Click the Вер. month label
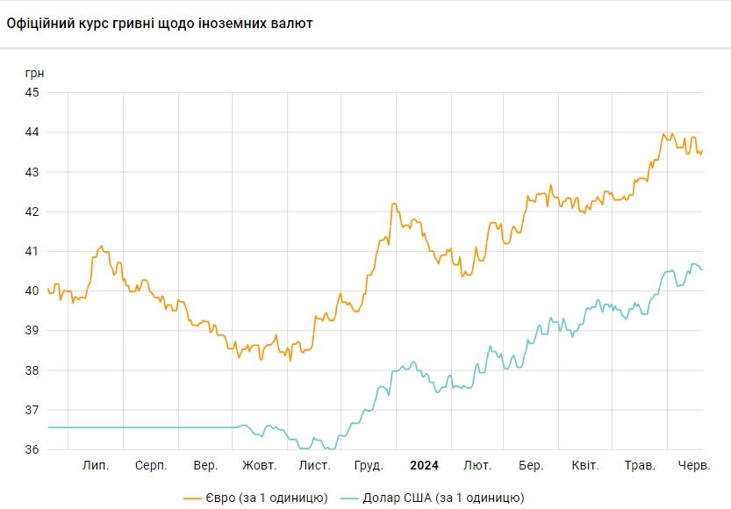Viewport: 731px width, 509px height. tap(205, 465)
